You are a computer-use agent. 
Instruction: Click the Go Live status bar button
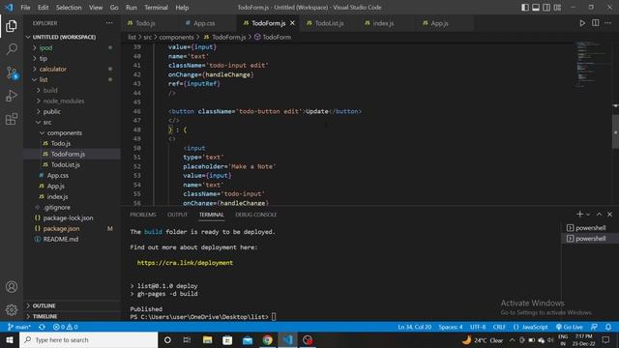coord(570,327)
